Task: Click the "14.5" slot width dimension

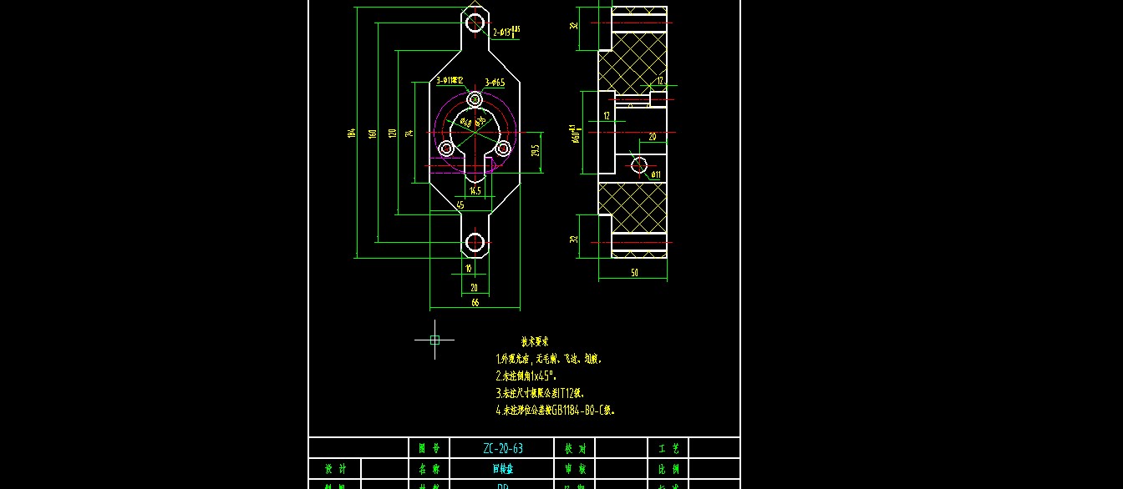Action: pos(475,191)
